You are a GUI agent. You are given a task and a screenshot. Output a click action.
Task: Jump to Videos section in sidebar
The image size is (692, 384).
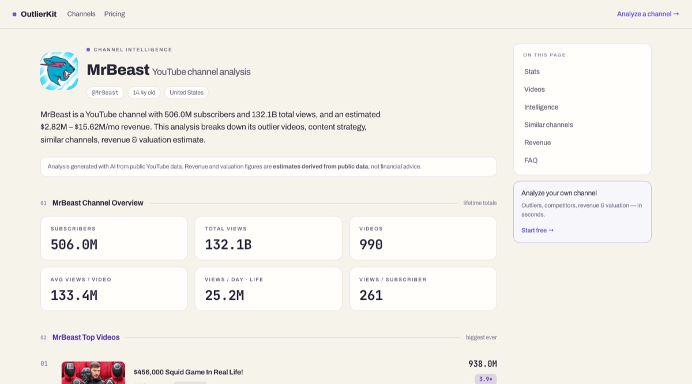click(x=534, y=89)
